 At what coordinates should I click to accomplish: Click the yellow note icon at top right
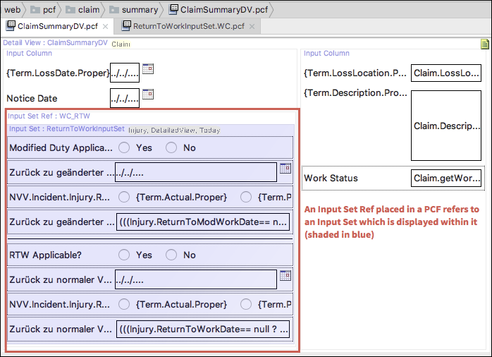(484, 44)
